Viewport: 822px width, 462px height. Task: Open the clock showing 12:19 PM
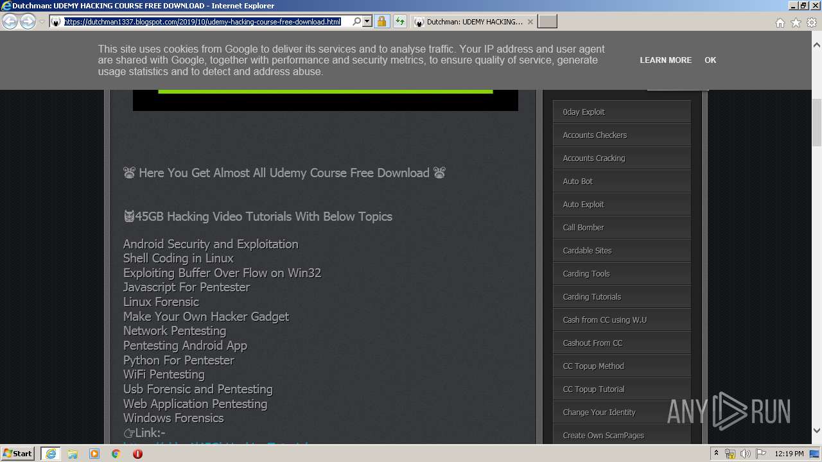pos(789,454)
